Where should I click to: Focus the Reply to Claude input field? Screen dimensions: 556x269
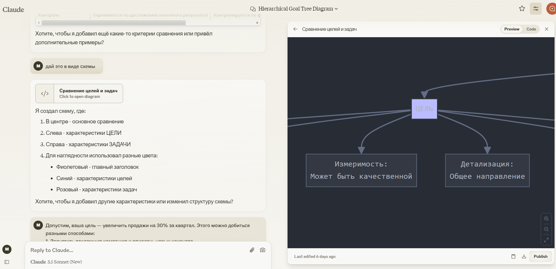[138, 250]
